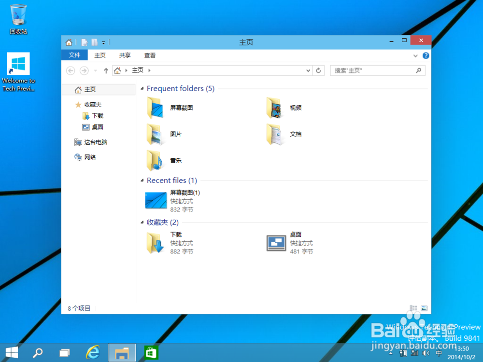Select the 屏幕截图(1) recent file thumbnail
The image size is (483, 362).
click(x=155, y=199)
